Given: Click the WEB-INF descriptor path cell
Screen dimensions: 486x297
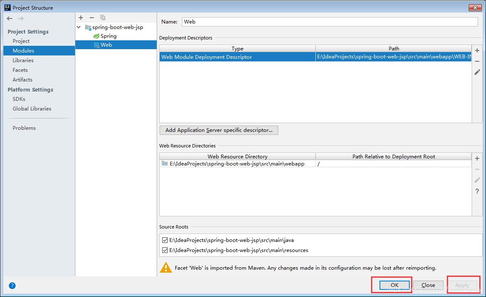Looking at the screenshot, I should [394, 57].
